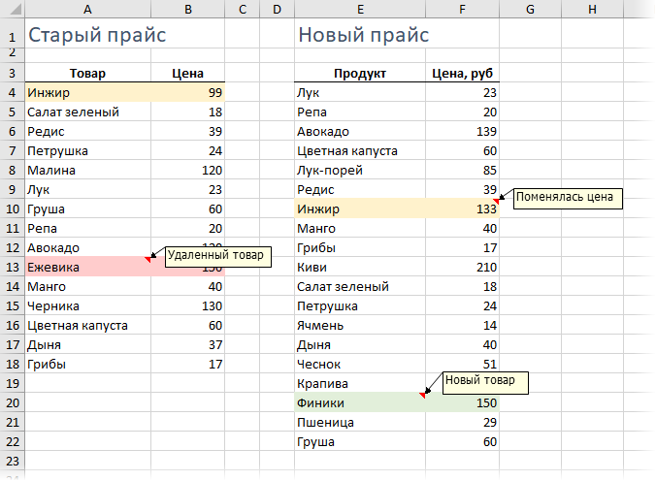Screen dimensions: 656x481
Task: Click the 'Цена, руб' header cell
Action: [462, 73]
